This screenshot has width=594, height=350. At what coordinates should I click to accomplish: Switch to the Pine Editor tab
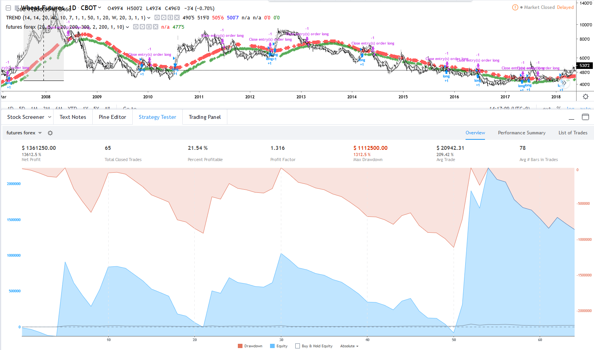click(x=113, y=117)
